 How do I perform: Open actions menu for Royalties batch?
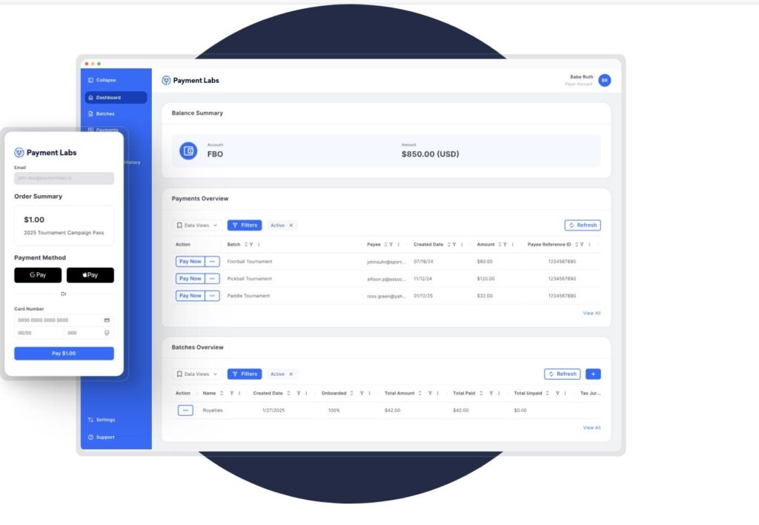[x=185, y=410]
